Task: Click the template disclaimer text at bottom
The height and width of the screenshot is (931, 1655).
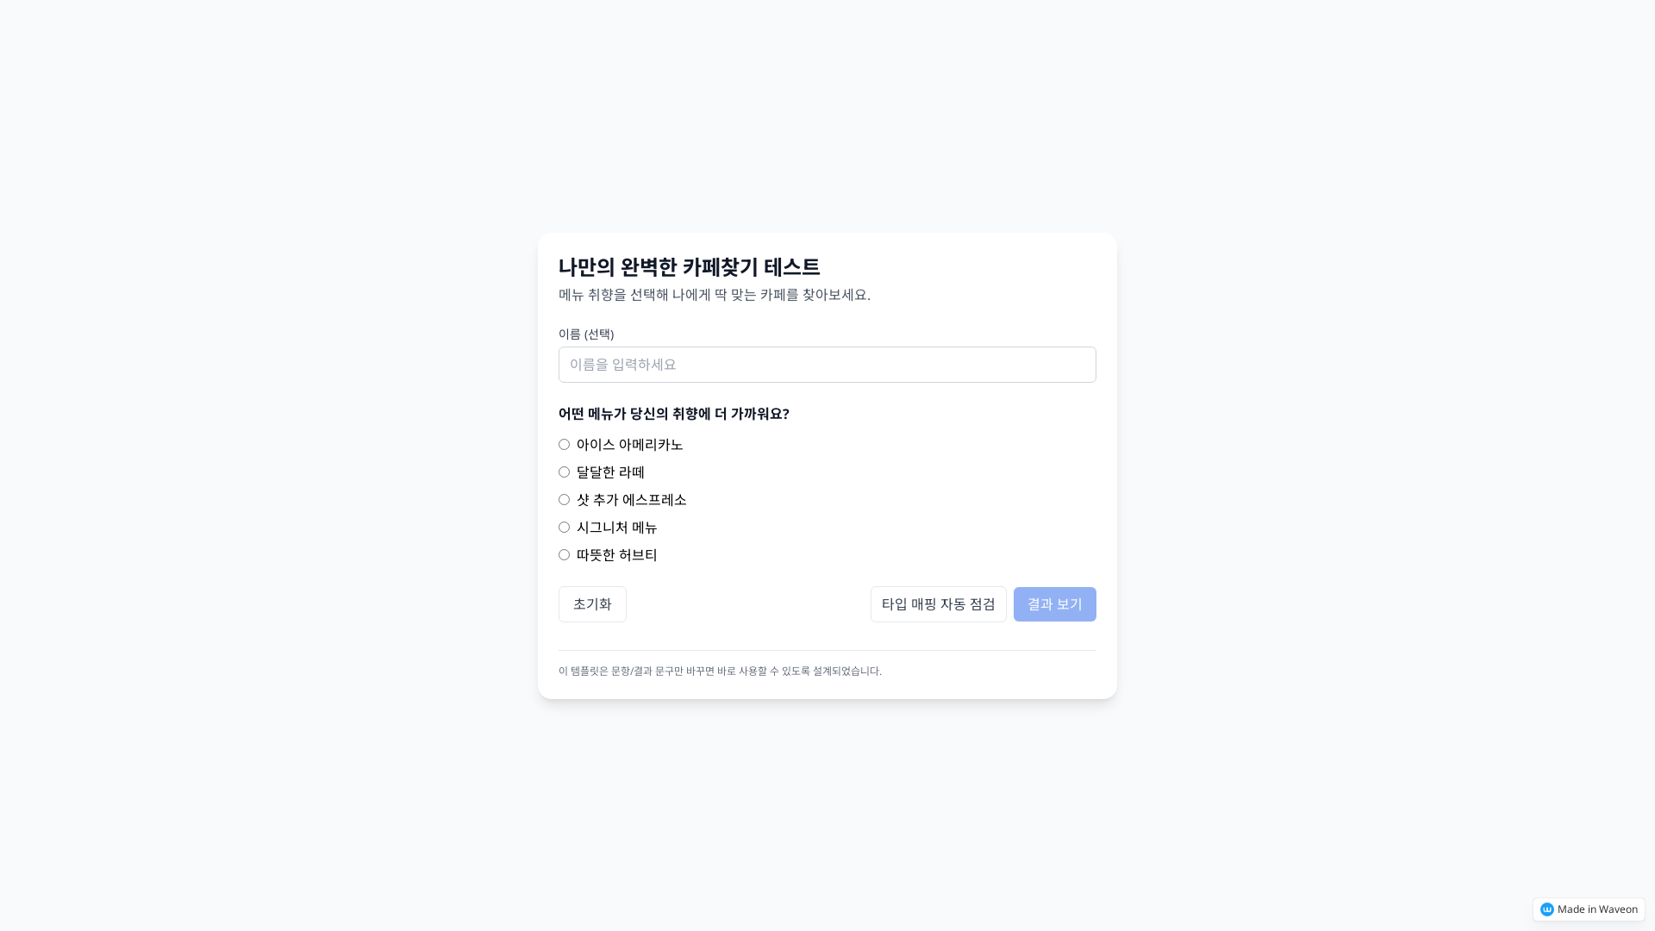Action: pos(720,671)
